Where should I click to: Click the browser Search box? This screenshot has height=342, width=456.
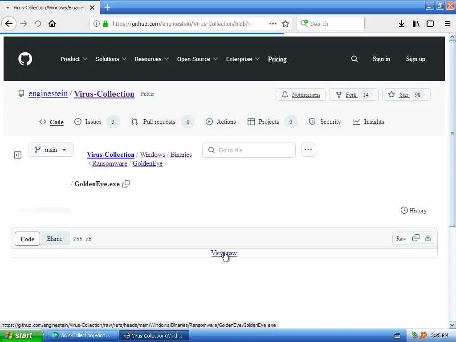point(331,24)
